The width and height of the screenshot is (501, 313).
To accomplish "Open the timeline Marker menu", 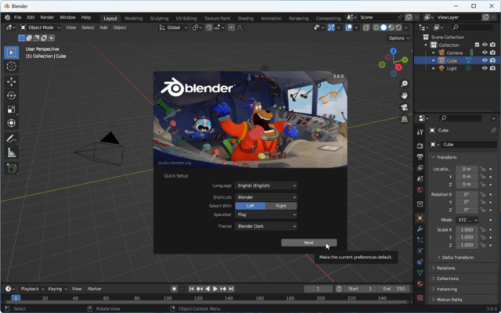I will 95,289.
